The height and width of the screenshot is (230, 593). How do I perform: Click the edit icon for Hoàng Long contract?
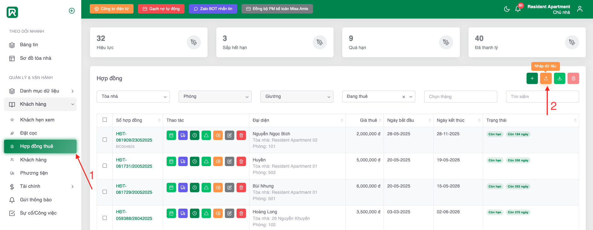point(230,213)
